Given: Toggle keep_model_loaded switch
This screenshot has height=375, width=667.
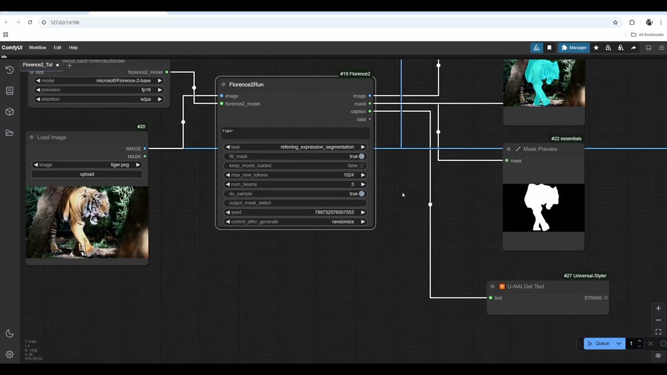Looking at the screenshot, I should point(362,166).
